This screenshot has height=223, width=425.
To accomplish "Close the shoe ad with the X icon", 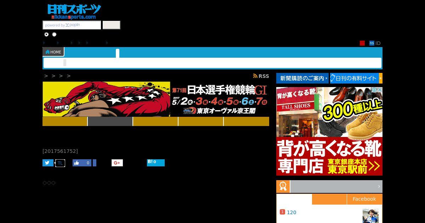I will click(x=380, y=90).
